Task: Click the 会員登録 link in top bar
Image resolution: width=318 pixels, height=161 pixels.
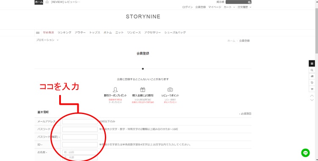Action: pyautogui.click(x=200, y=7)
